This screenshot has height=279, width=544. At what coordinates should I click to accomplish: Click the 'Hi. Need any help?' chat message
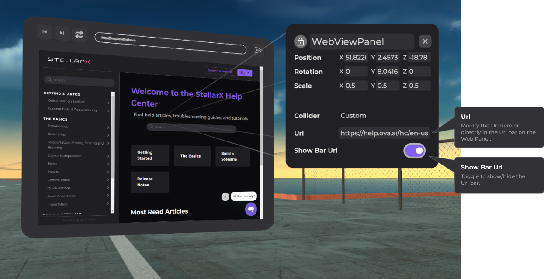tap(244, 196)
